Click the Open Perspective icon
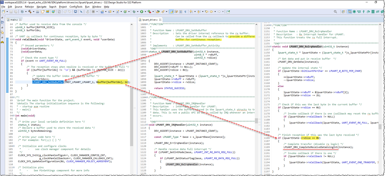Screen dimensions: 385x176 343,12
